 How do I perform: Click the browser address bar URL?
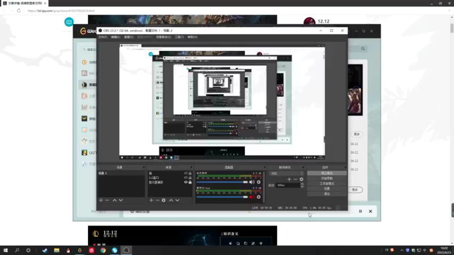click(61, 11)
